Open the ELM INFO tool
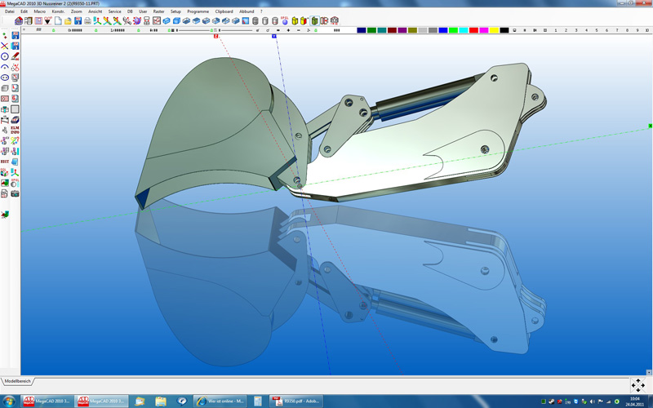The height and width of the screenshot is (408, 653). 15,131
